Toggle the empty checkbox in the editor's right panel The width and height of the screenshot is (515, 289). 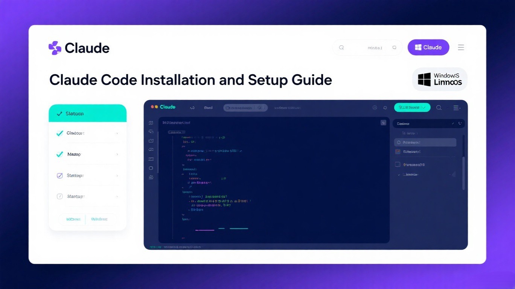coord(397,164)
